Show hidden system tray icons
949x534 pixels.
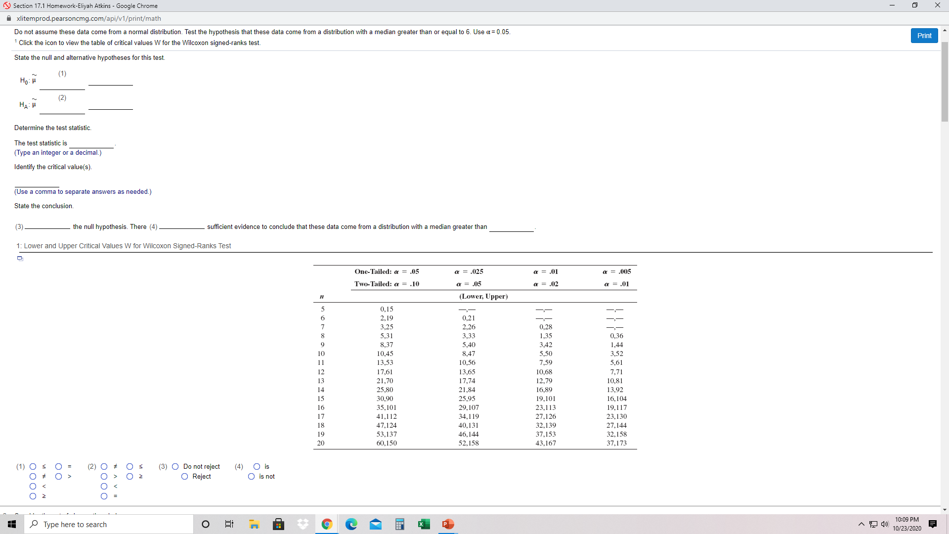(862, 524)
